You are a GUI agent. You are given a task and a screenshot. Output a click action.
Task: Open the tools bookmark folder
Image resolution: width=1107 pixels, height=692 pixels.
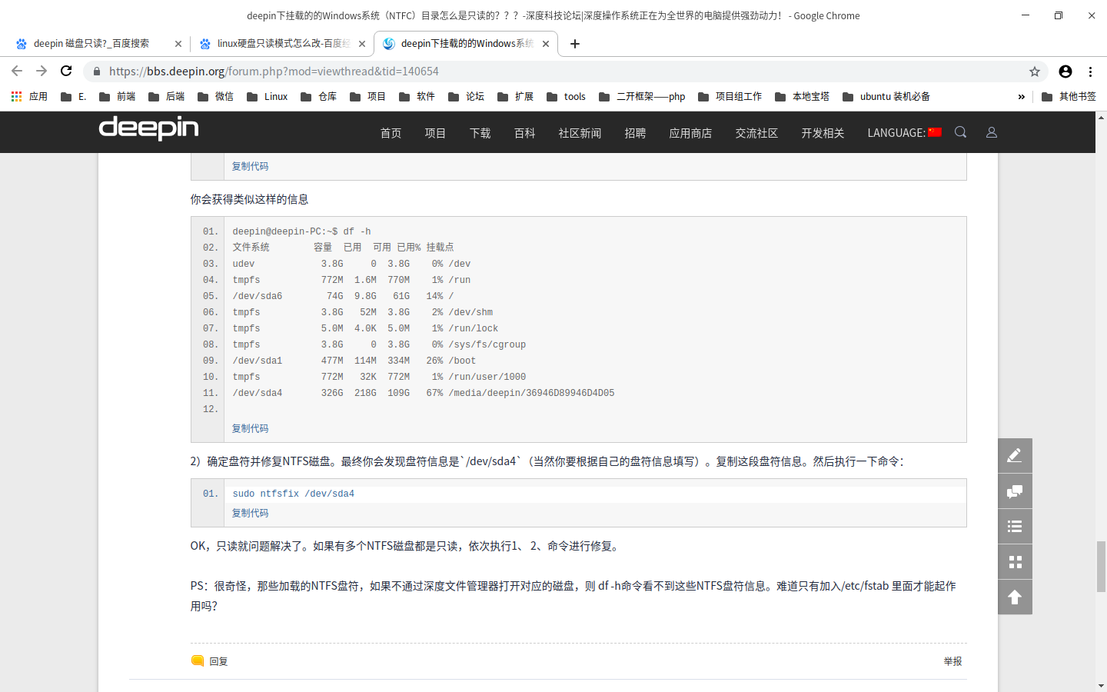pos(567,97)
